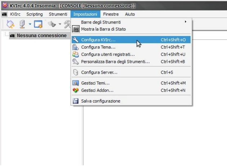Click the server connect toolbar icon
Screen dimensions: 227x166
(22, 24)
